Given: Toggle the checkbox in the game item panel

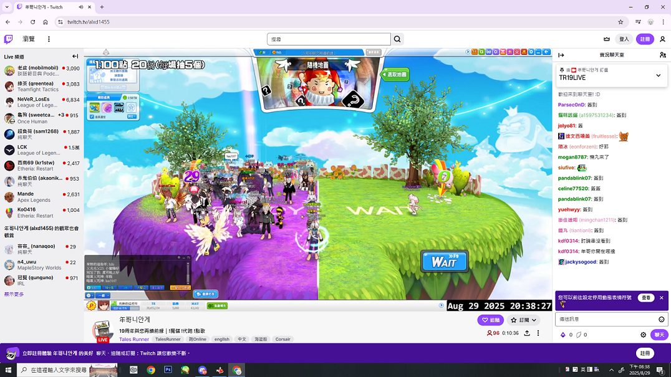Looking at the screenshot, I should tap(92, 117).
